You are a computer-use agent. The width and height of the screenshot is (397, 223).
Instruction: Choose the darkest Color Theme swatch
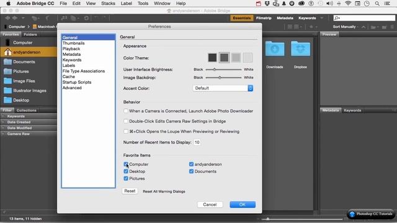tap(212, 58)
